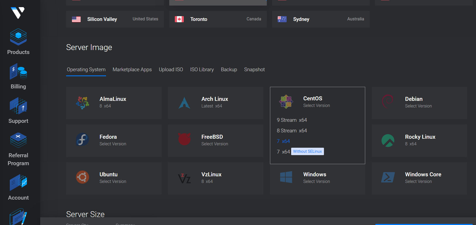Image resolution: width=476 pixels, height=225 pixels.
Task: Click the Products label in sidebar
Action: point(18,52)
